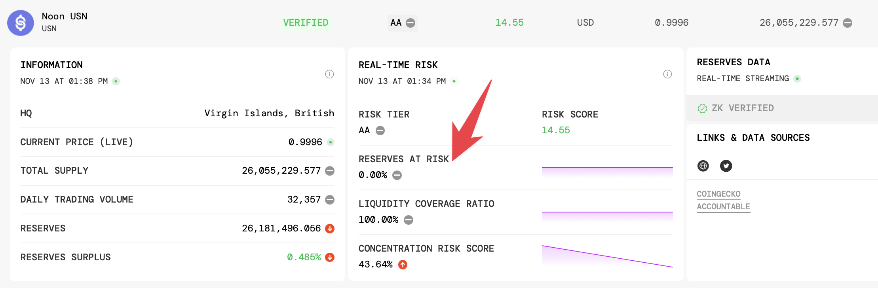Screen dimensions: 878x288
Task: Click the Reserves At Risk neutral indicator
Action: (x=397, y=175)
